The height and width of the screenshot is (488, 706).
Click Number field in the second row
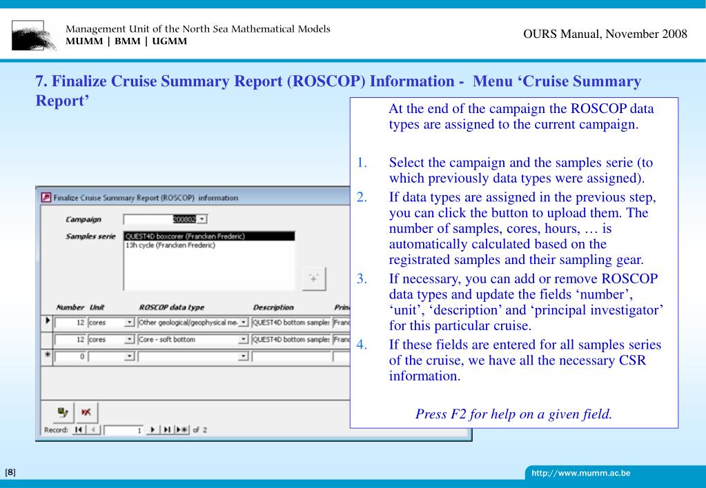70,339
